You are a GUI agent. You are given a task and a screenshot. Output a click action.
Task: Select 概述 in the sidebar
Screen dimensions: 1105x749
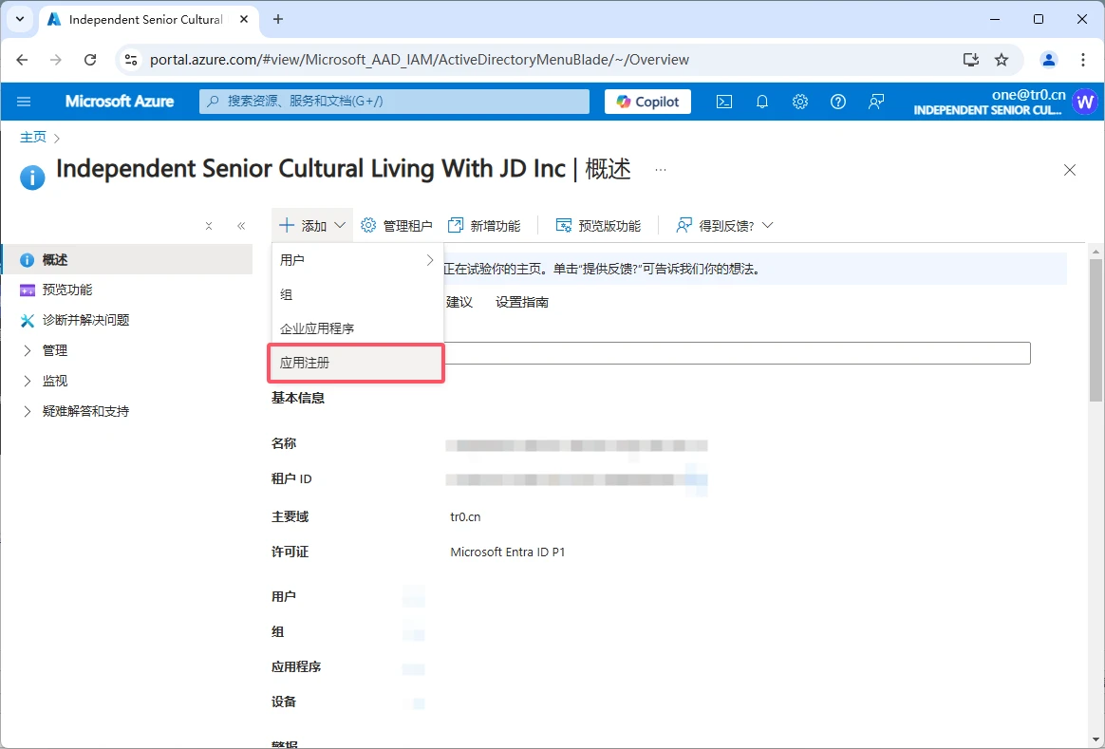pos(127,260)
